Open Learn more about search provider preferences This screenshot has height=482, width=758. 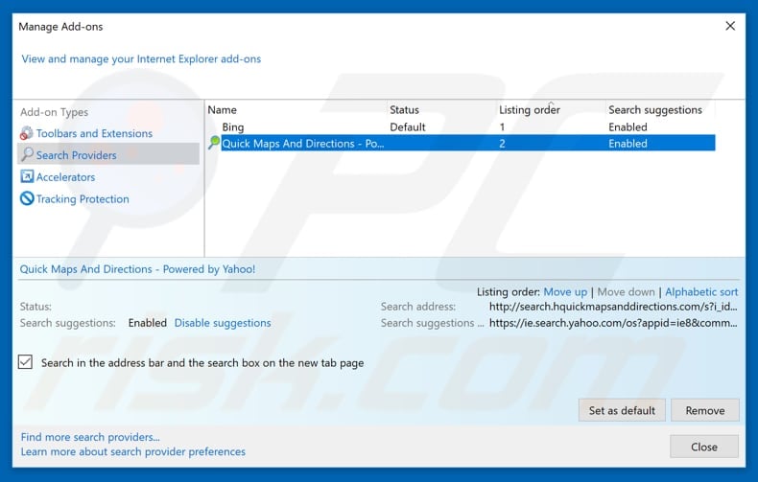[133, 451]
